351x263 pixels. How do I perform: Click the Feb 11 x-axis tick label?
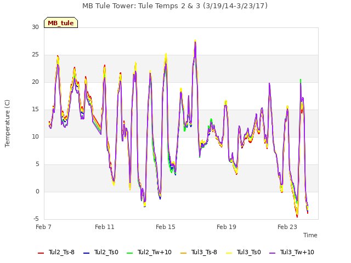[105, 227]
